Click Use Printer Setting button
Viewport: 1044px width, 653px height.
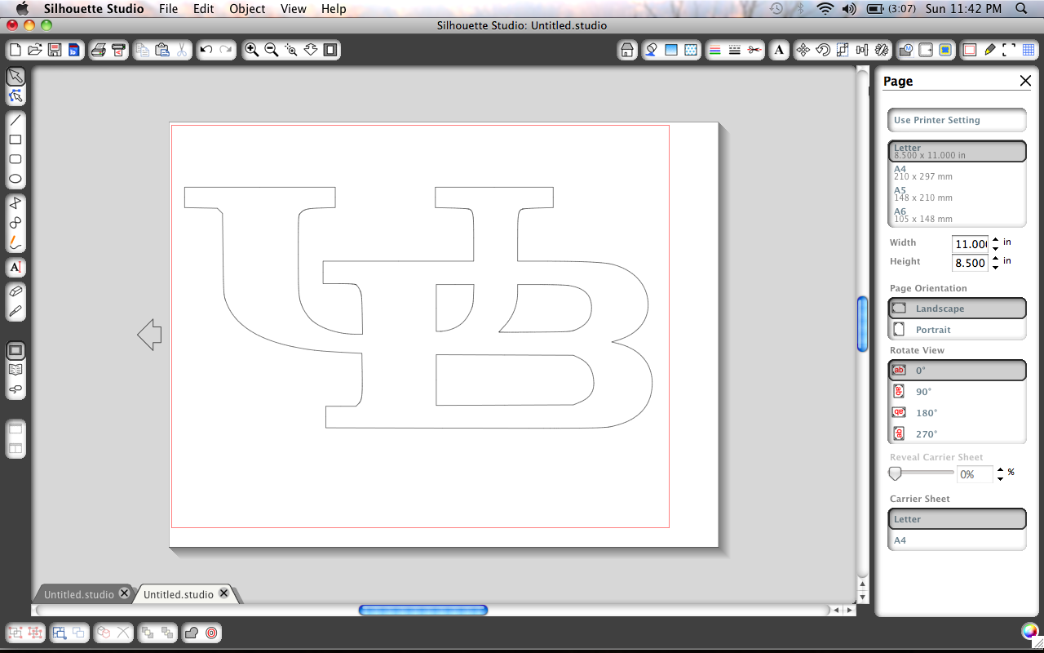click(x=957, y=120)
